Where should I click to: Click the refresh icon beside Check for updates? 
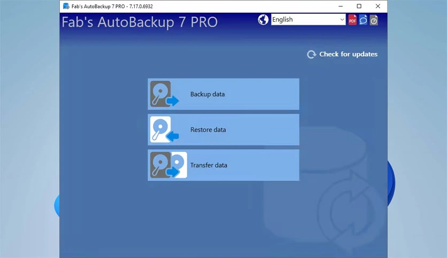(312, 54)
